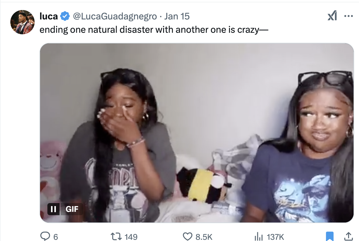Open the @LucaGuadagnegro handle link
The image size is (359, 241).
pyautogui.click(x=115, y=16)
